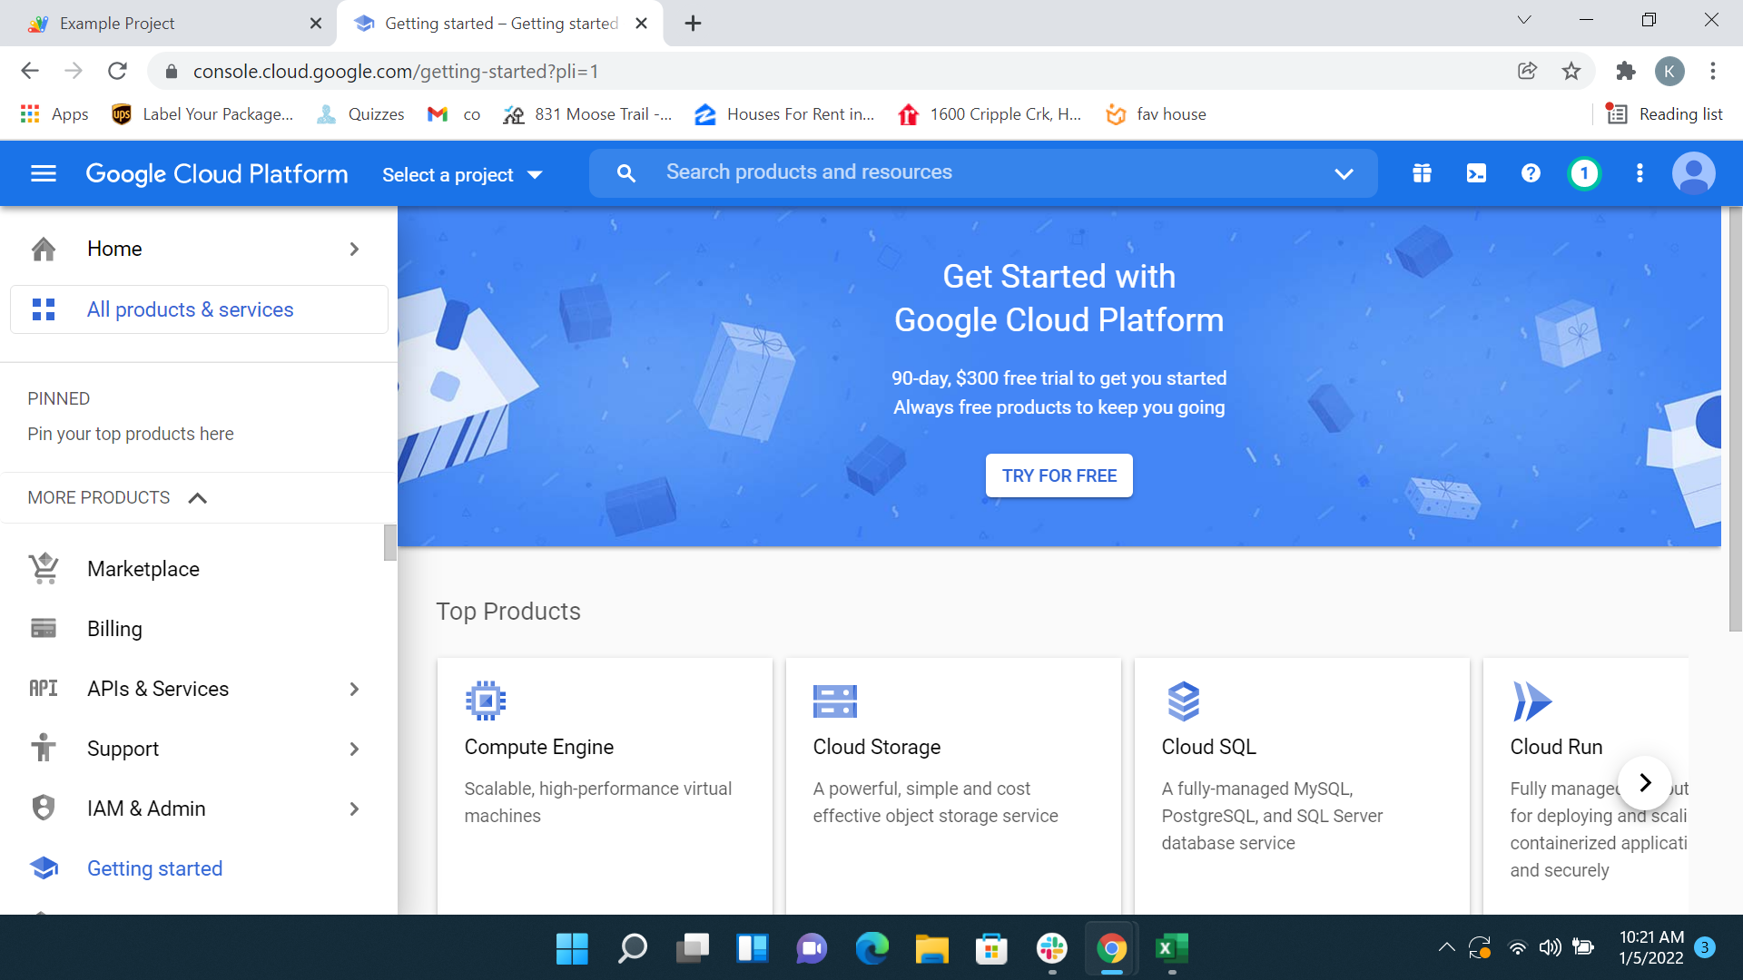Click the Compute Engine chip icon
The width and height of the screenshot is (1743, 980).
tap(486, 701)
